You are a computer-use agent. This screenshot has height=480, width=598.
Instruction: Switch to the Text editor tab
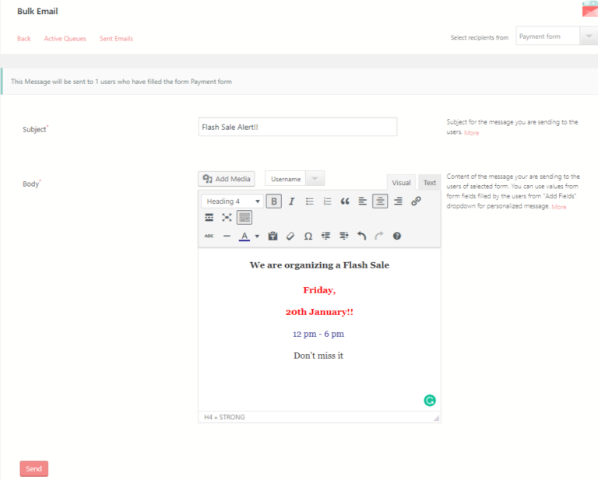(430, 183)
